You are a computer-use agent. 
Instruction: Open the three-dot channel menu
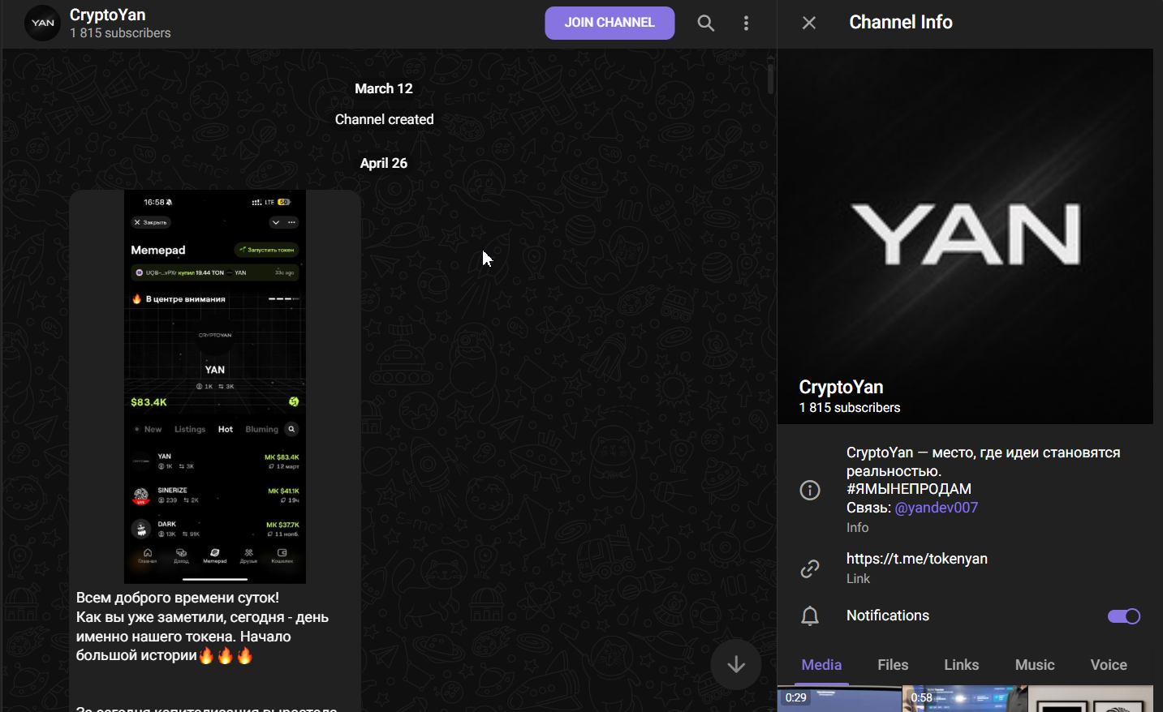(x=746, y=23)
